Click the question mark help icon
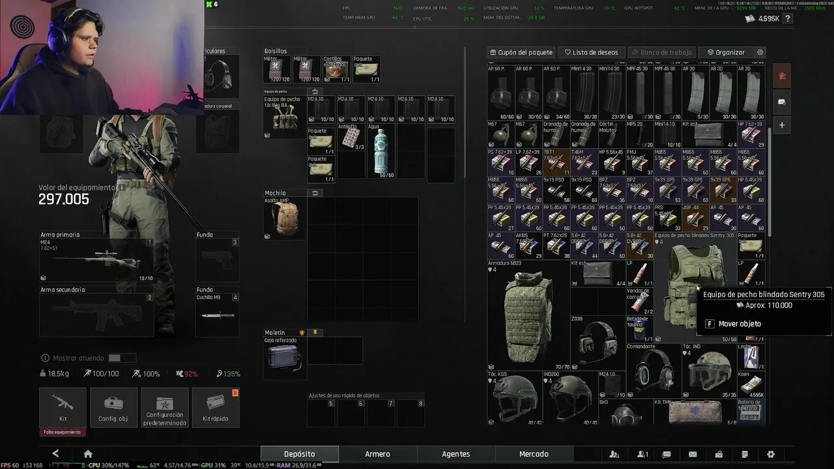 pyautogui.click(x=788, y=19)
